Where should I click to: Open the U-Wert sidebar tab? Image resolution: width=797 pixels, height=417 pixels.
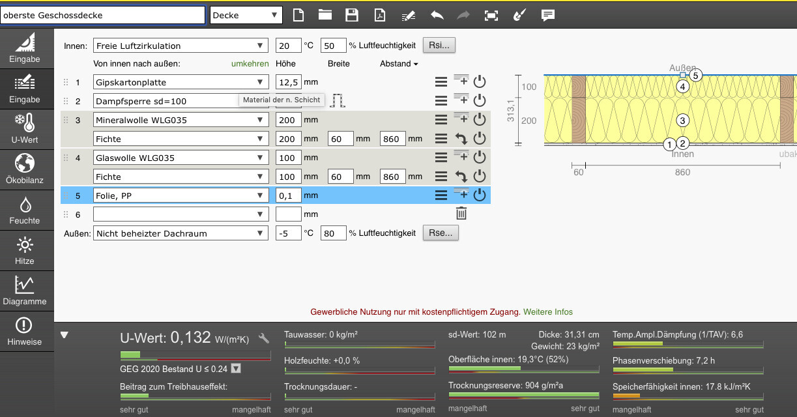point(25,128)
